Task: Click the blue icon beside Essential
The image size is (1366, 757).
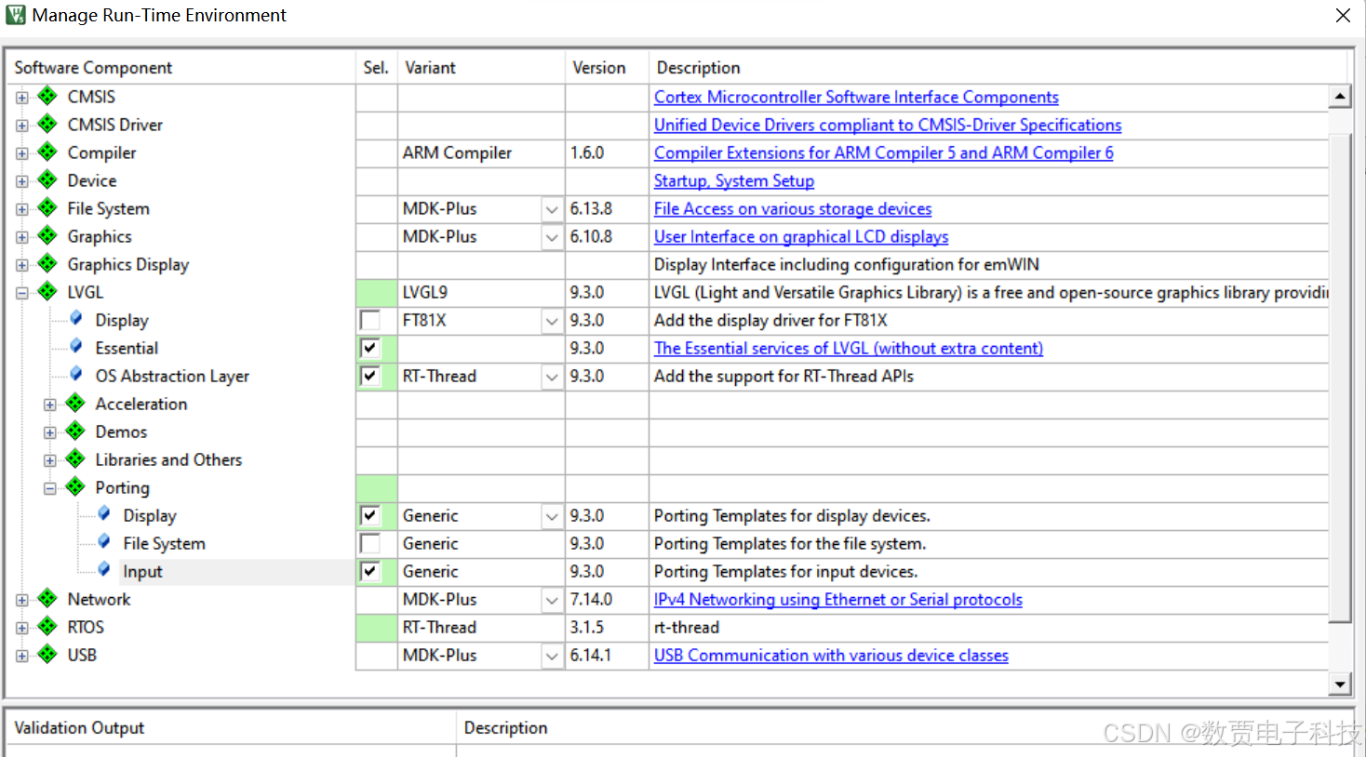Action: [x=76, y=346]
